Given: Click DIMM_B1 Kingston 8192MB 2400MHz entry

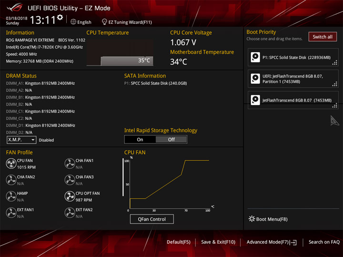Looking at the screenshot, I should [40, 97].
